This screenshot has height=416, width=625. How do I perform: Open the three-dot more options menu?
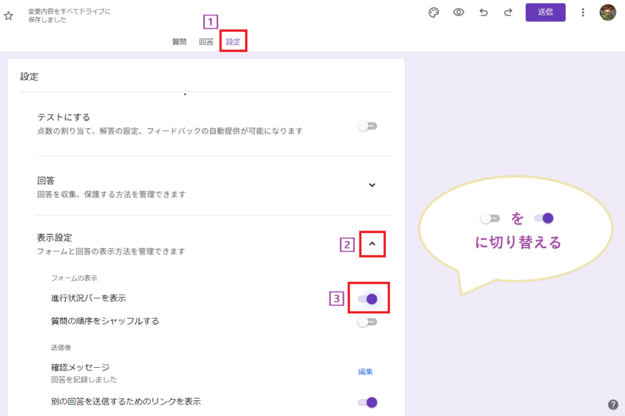(x=583, y=12)
